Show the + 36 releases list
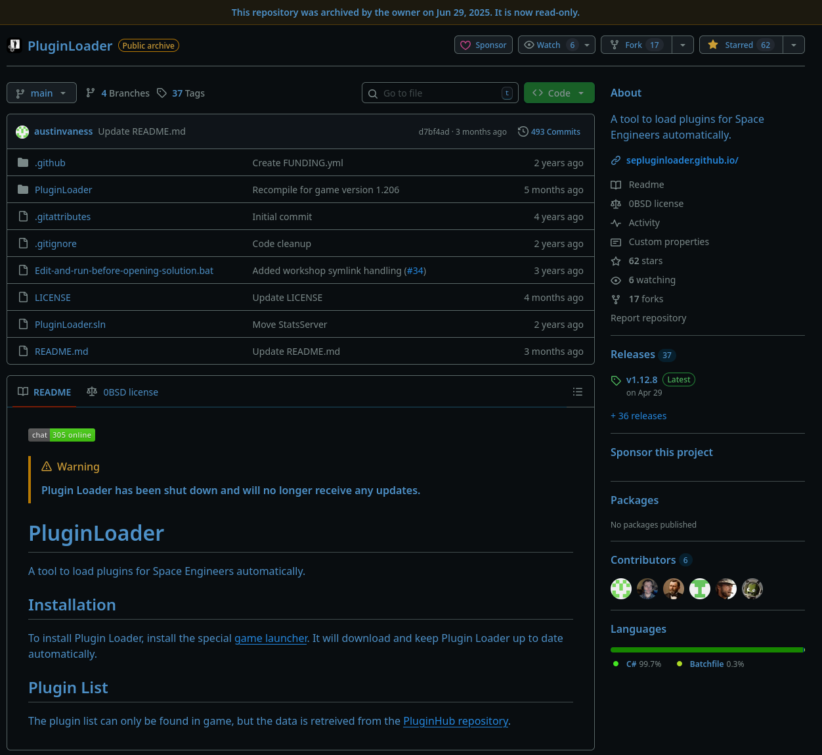Screen dimensions: 822x755 click(x=638, y=416)
